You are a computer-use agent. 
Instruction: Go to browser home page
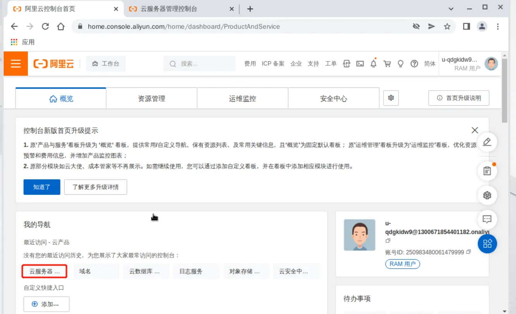click(x=61, y=26)
